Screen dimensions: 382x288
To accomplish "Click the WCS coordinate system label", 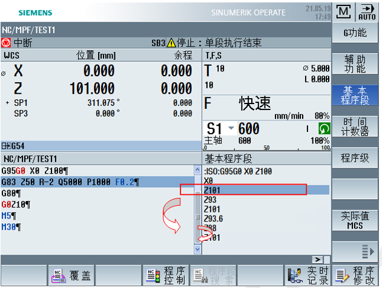I will coord(12,55).
